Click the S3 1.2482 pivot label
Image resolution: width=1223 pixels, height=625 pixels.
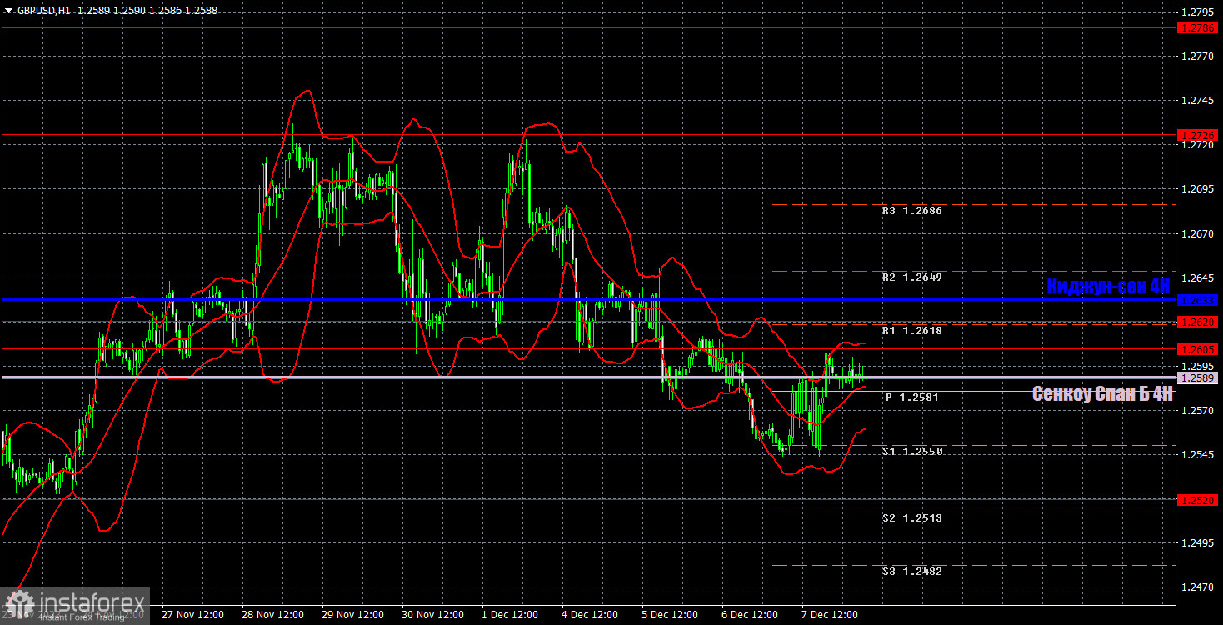pos(912,572)
